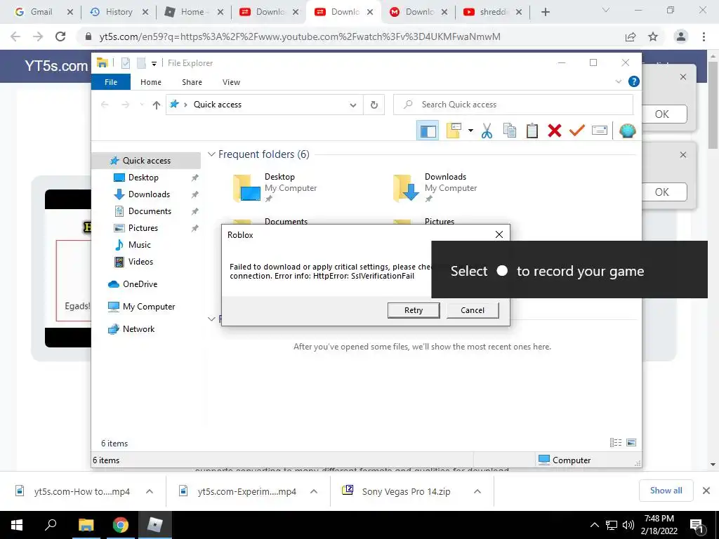Click the upper OK popup button
719x539 pixels.
pos(661,114)
